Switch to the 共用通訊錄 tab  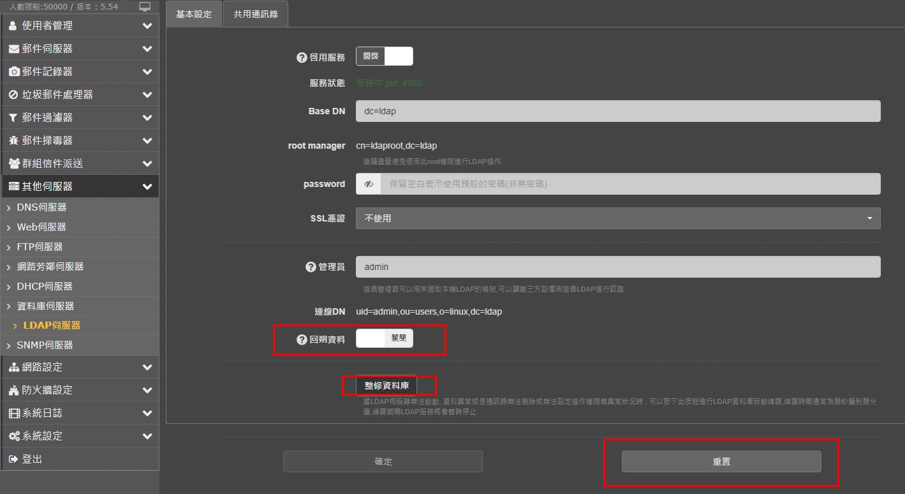(x=255, y=14)
